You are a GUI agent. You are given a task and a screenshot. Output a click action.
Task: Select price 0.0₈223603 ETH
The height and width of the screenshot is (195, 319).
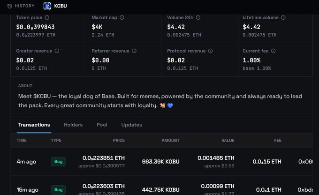pyautogui.click(x=104, y=186)
